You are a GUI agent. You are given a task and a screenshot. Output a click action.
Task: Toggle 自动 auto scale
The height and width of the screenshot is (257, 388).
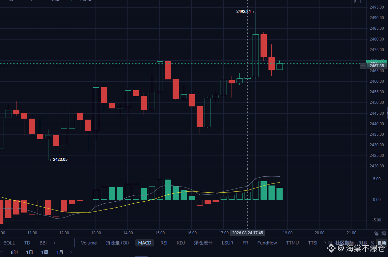381,243
